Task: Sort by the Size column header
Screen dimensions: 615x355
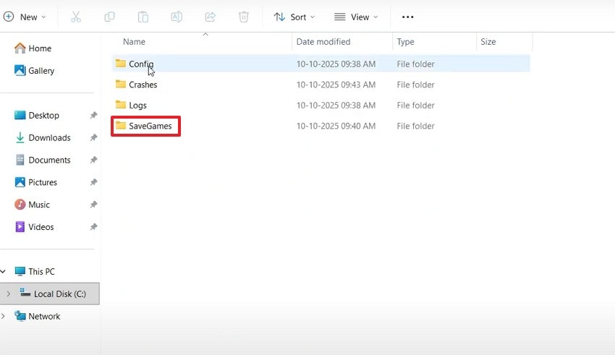Action: [488, 41]
